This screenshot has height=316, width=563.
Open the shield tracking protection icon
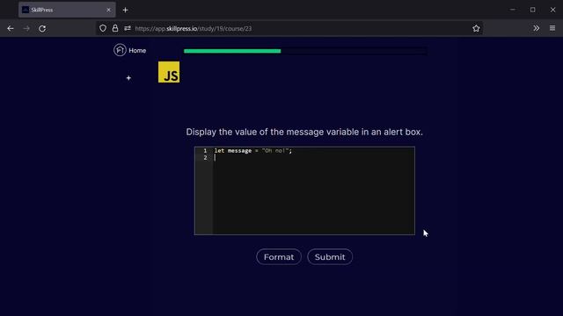tap(103, 28)
